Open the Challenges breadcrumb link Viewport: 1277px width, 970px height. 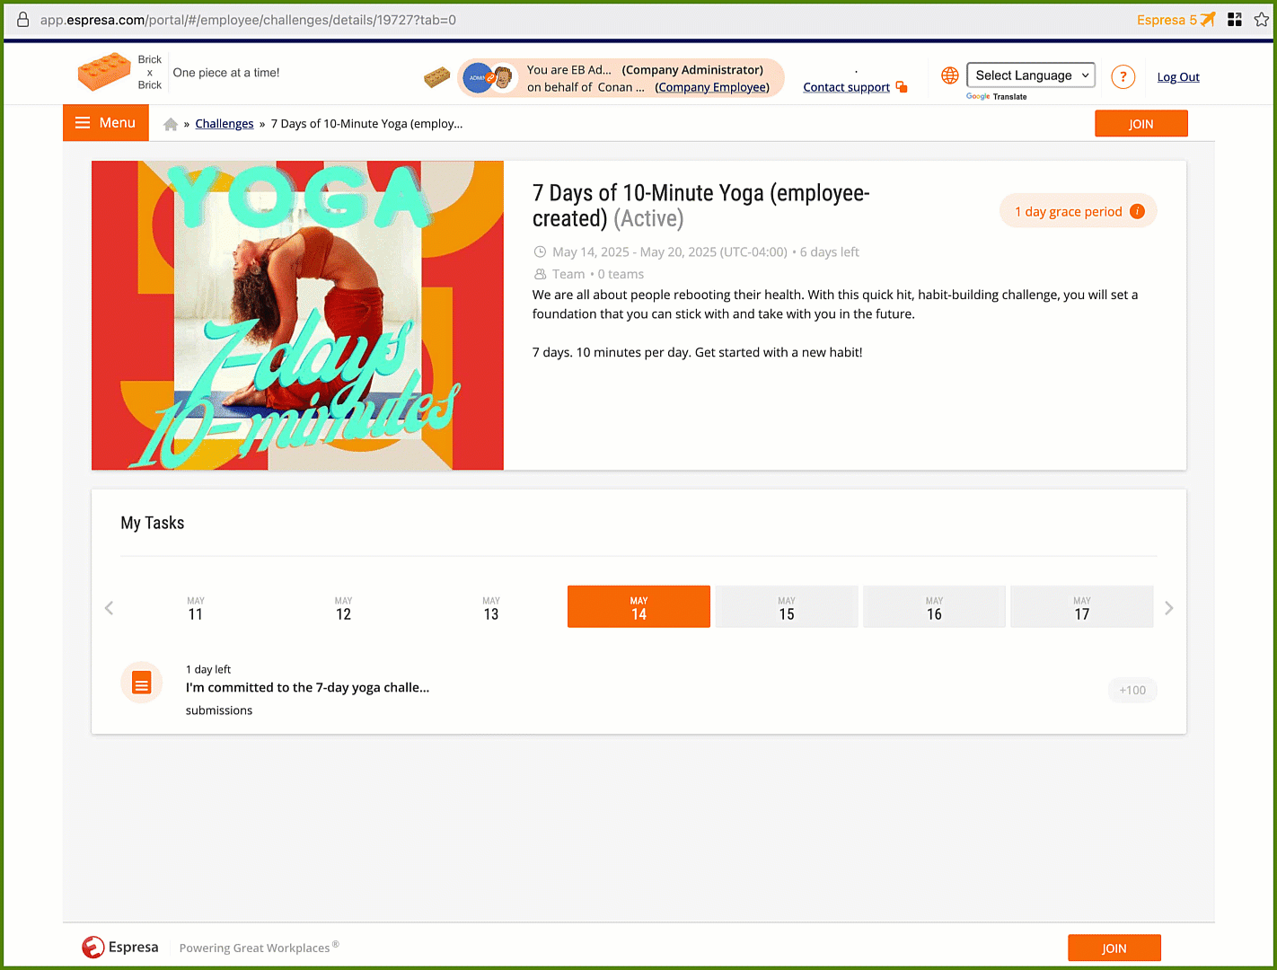225,124
